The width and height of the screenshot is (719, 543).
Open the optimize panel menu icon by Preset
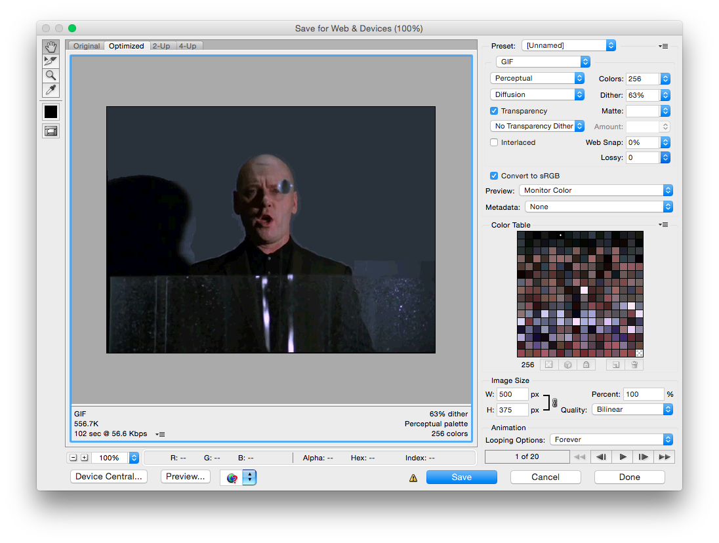pos(663,46)
